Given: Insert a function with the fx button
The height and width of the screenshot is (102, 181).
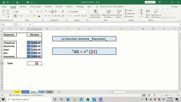Looking at the screenshot, I should pos(30,24).
